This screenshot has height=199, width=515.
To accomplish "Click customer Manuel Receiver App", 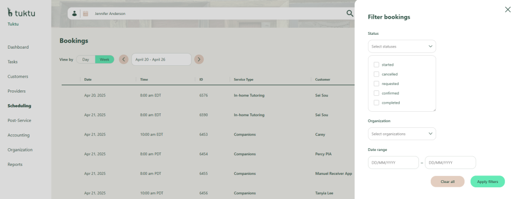I will coord(333,174).
